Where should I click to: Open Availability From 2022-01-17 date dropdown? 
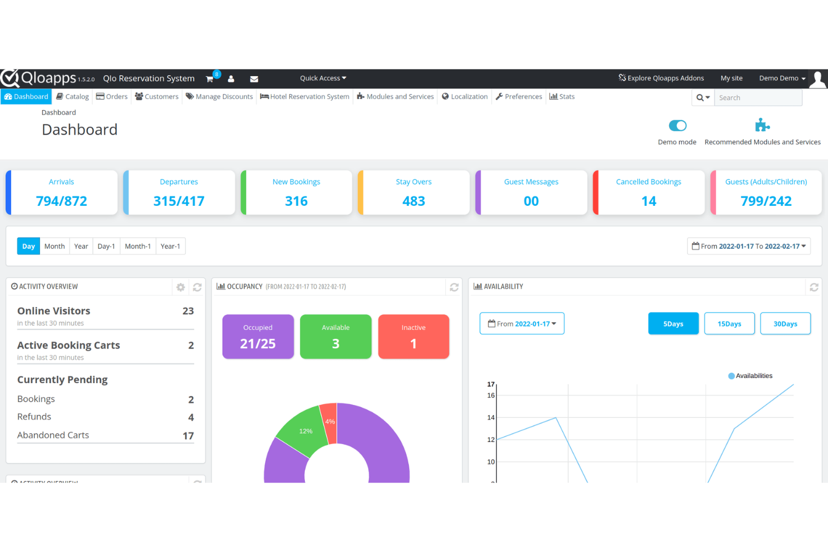point(522,324)
